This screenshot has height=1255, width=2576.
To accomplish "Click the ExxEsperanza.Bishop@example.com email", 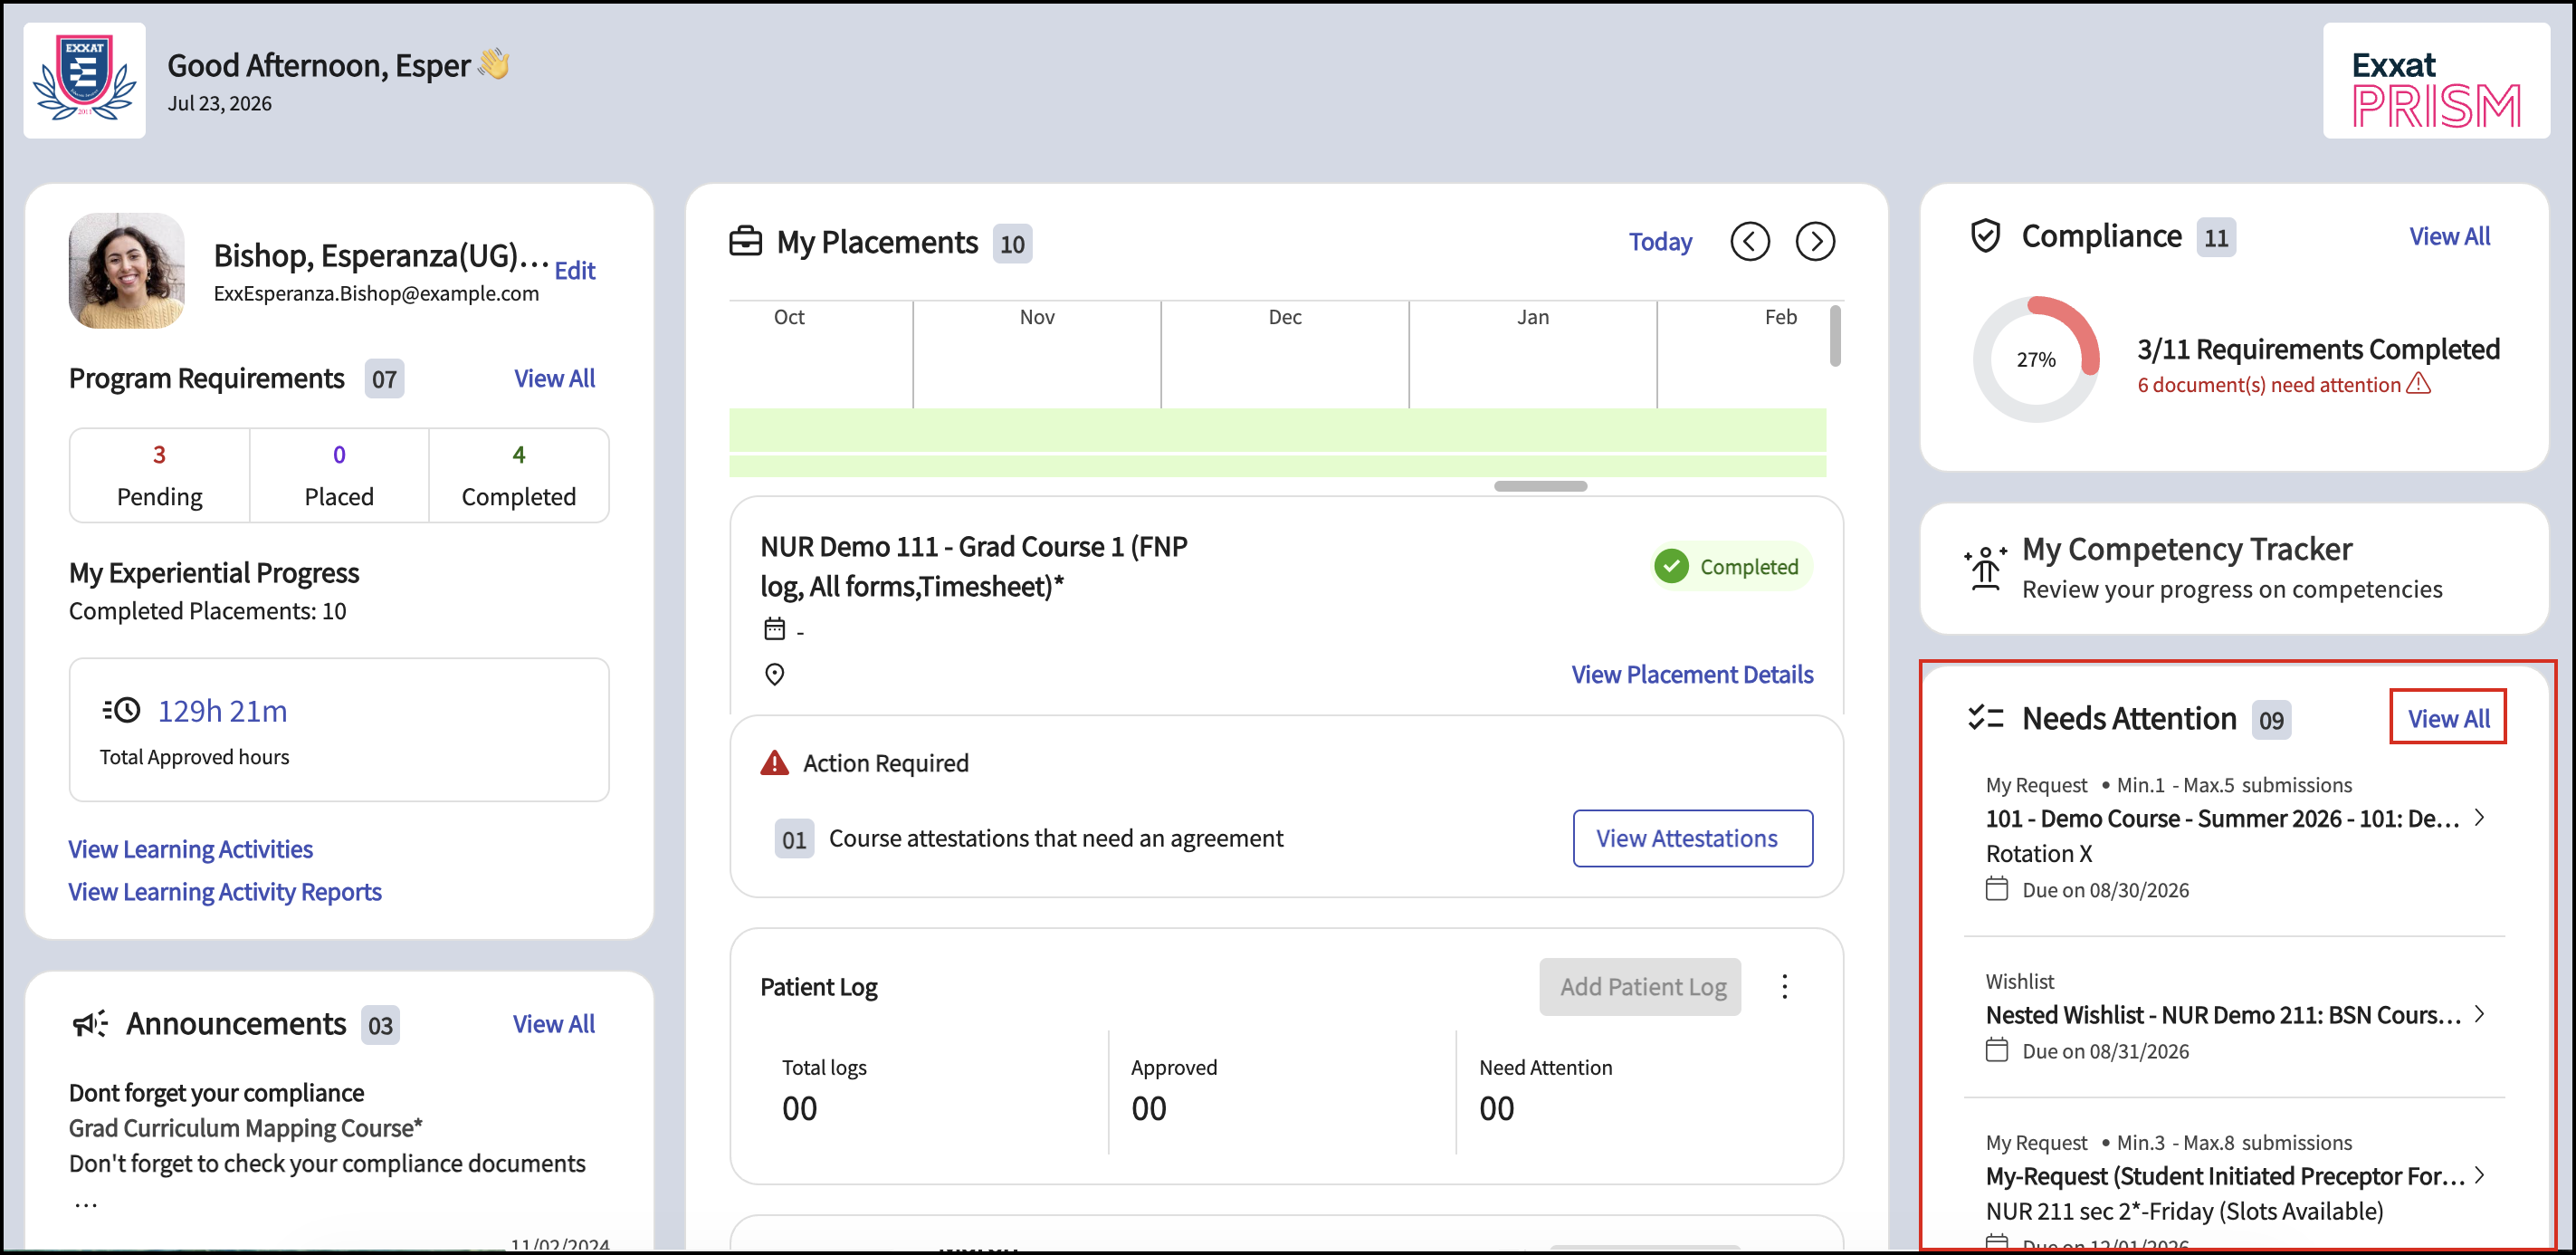I will (376, 293).
